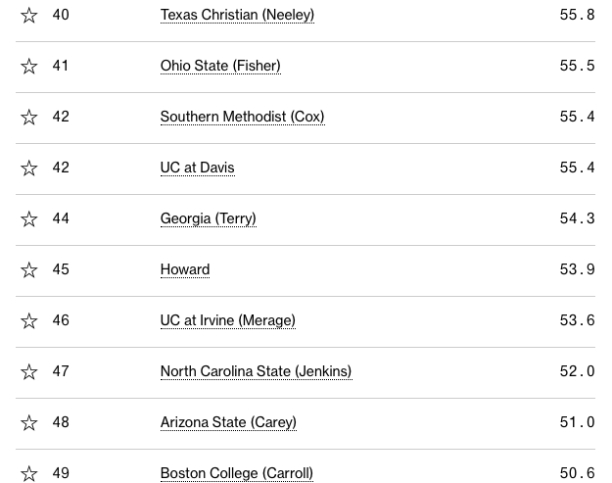Go to the Georgia (Terry) profile
The image size is (612, 483).
208,219
